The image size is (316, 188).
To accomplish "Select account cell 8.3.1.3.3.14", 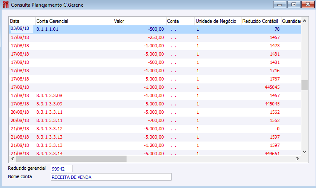I will click(50, 154).
